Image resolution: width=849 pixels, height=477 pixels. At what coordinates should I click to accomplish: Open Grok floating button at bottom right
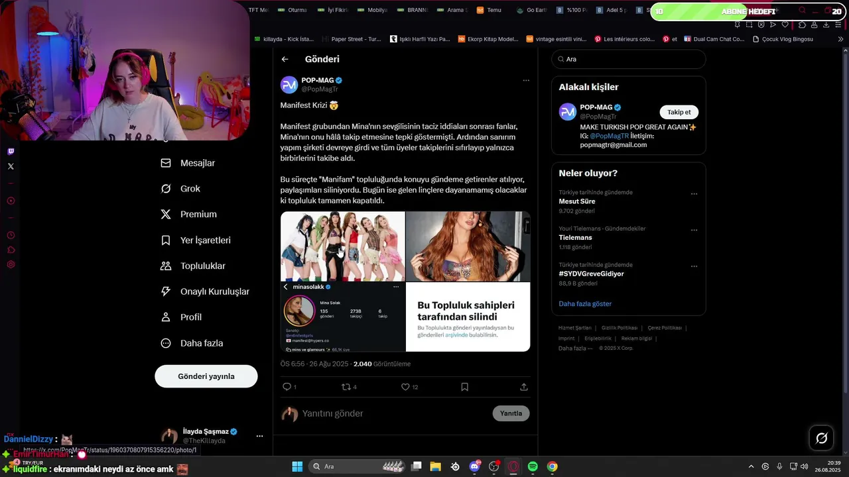(821, 438)
